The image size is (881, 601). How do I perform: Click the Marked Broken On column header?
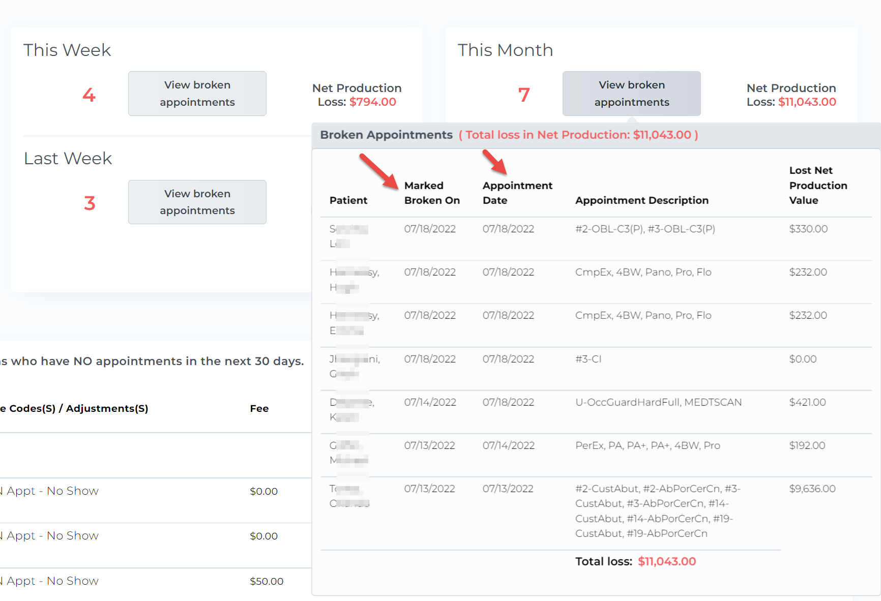coord(432,193)
